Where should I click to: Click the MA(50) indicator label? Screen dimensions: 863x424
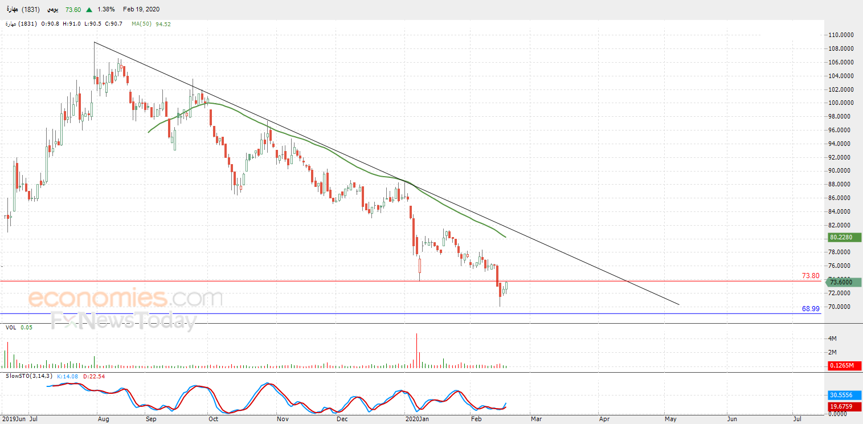[141, 24]
